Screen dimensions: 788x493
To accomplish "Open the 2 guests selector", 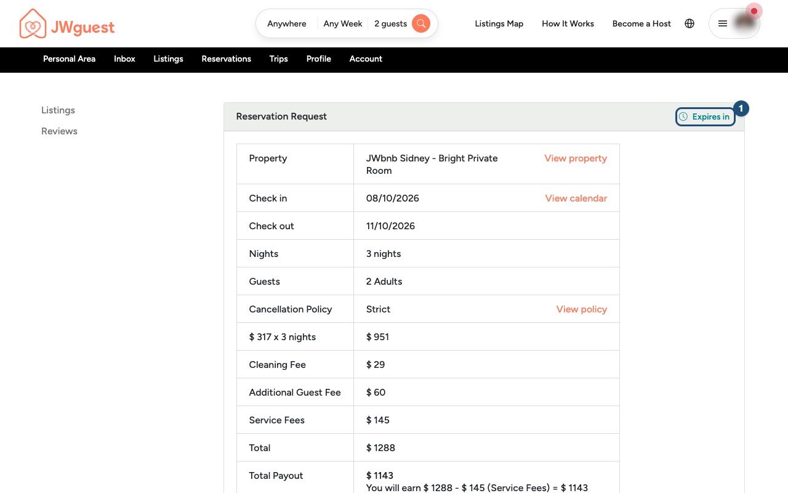I will (x=390, y=23).
